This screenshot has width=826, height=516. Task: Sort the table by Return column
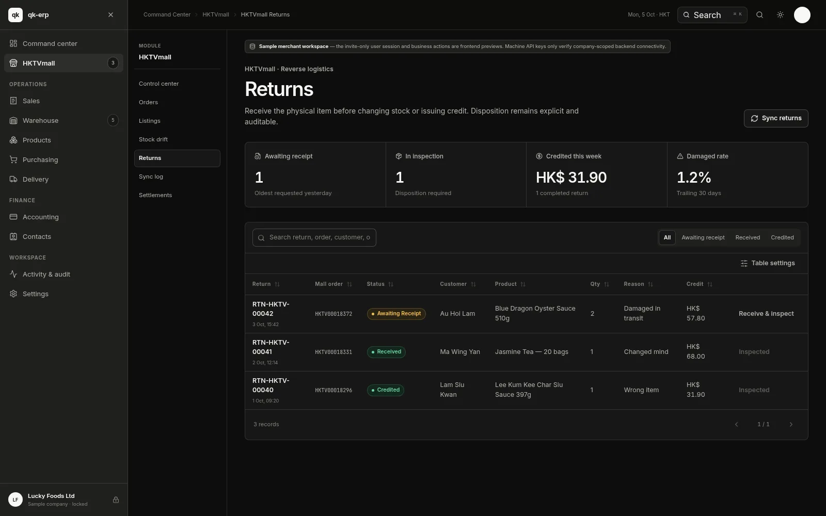266,284
